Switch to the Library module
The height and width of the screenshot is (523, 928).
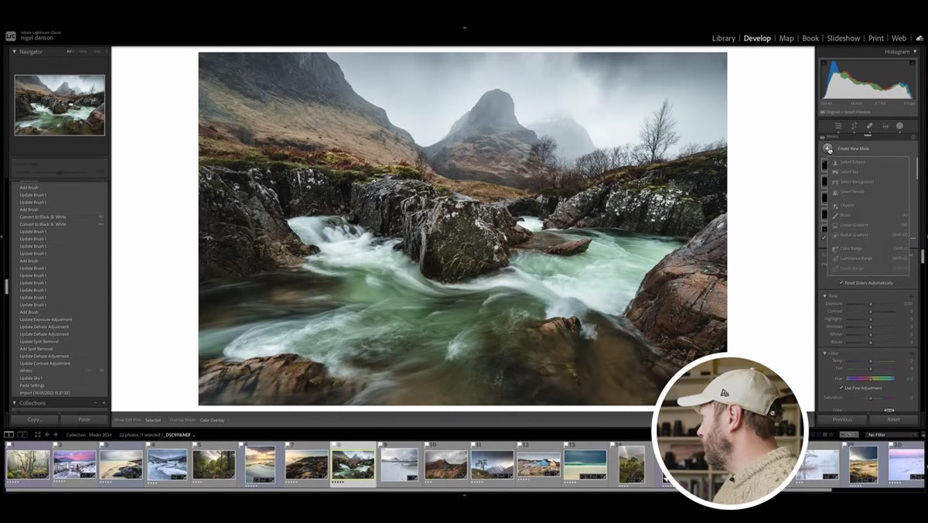point(724,38)
